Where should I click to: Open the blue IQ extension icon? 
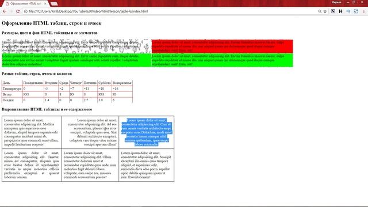click(348, 11)
